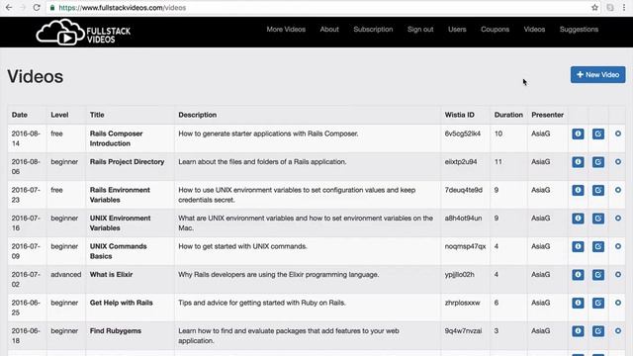
Task: Click the Description column header
Action: pyautogui.click(x=198, y=115)
